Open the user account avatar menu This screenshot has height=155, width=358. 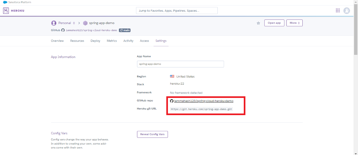pos(347,11)
